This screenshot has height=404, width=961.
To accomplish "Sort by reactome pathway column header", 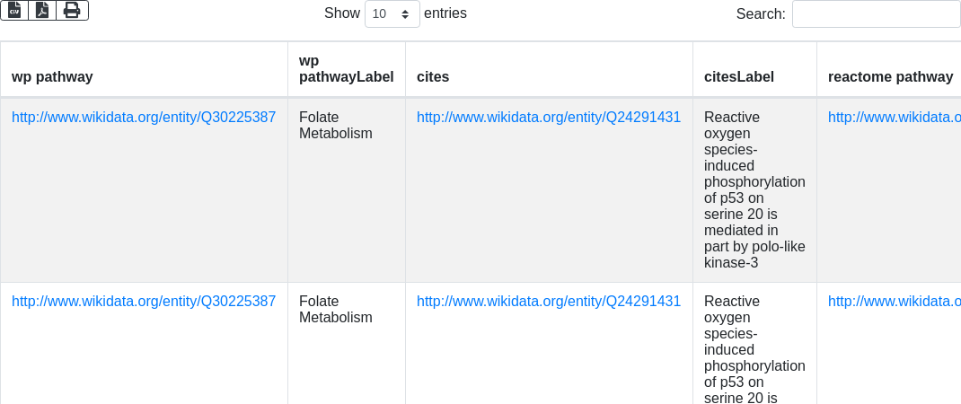I will pyautogui.click(x=890, y=77).
